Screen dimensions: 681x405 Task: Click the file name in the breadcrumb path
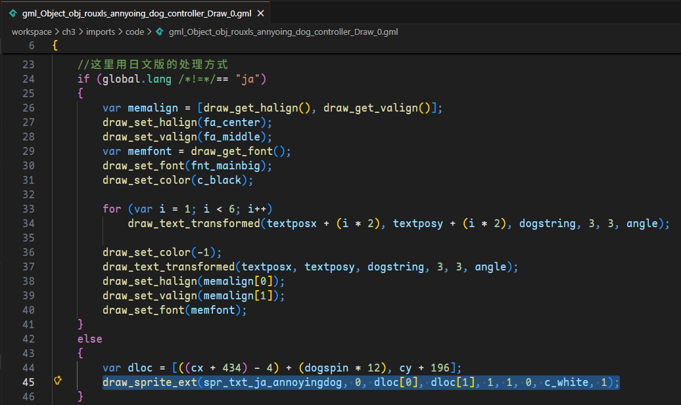283,32
